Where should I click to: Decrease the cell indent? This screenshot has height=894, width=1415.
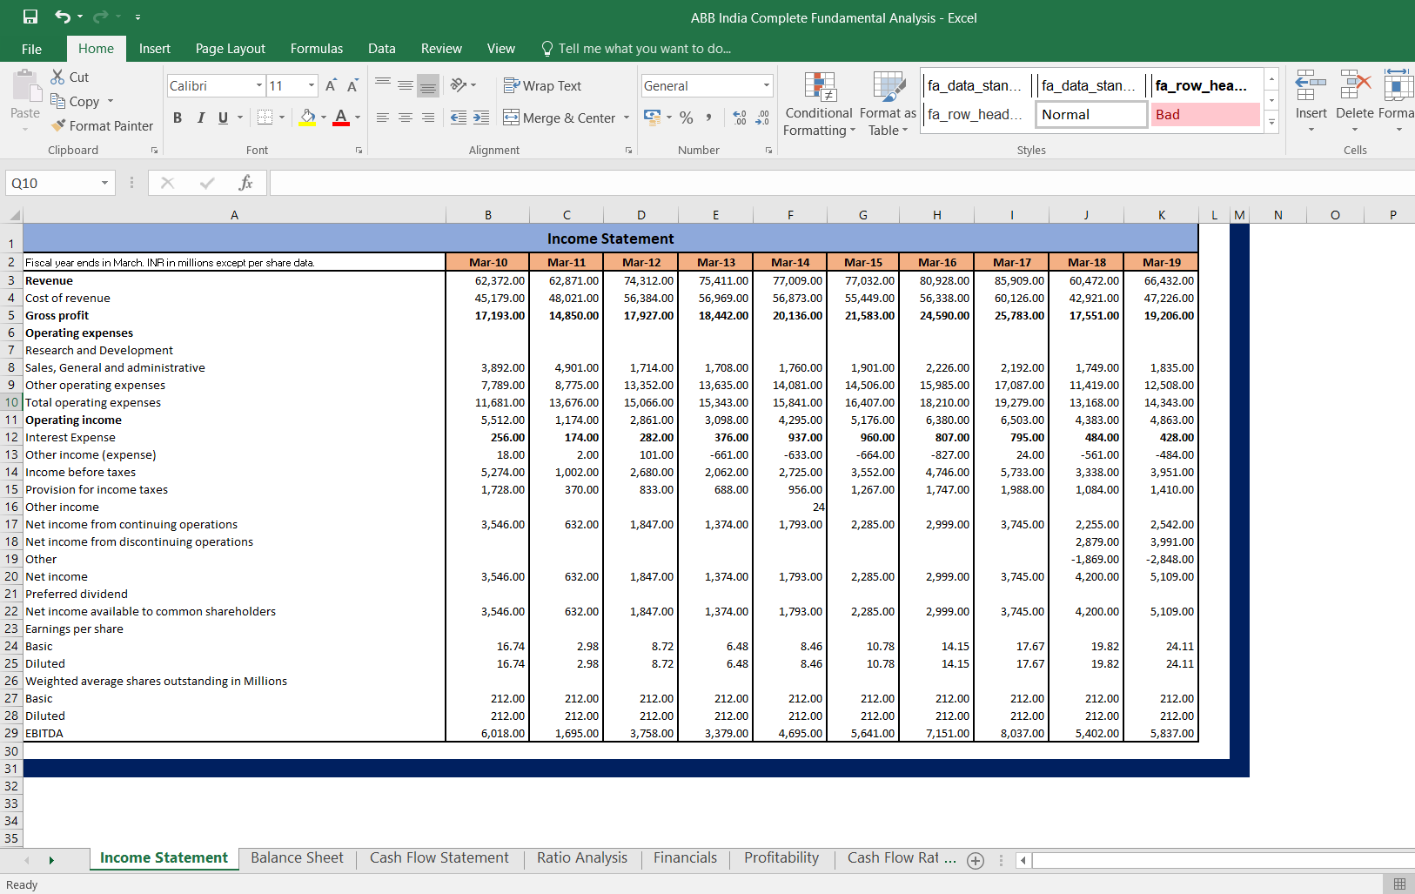click(x=459, y=118)
